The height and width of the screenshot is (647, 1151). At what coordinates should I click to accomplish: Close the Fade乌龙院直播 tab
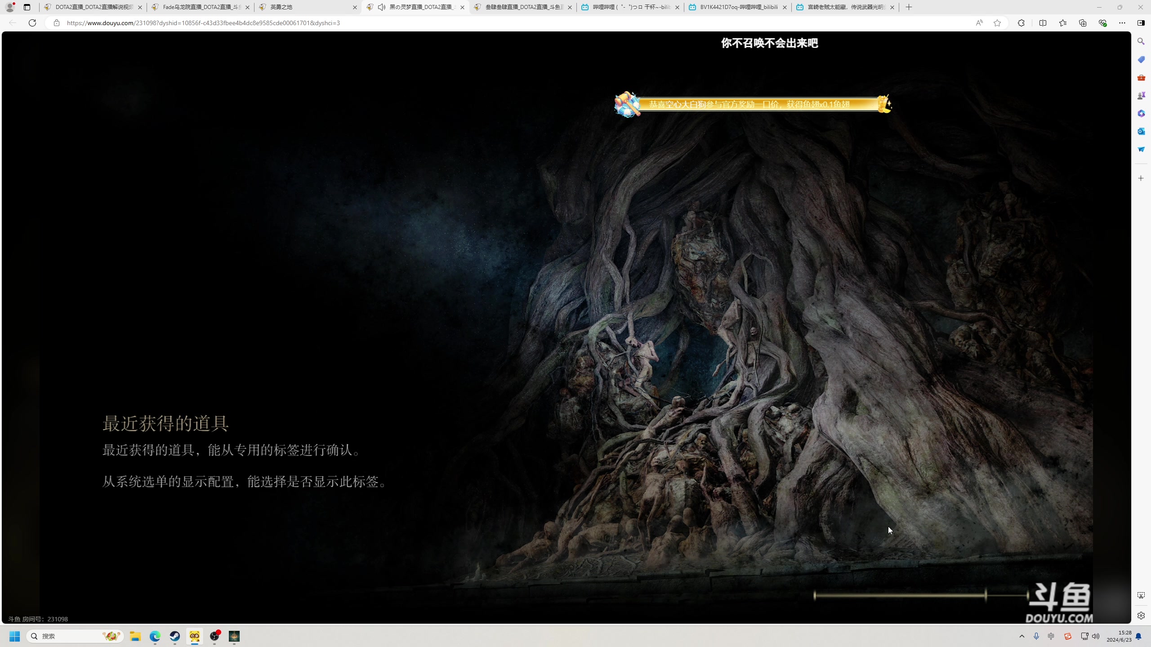click(x=247, y=7)
